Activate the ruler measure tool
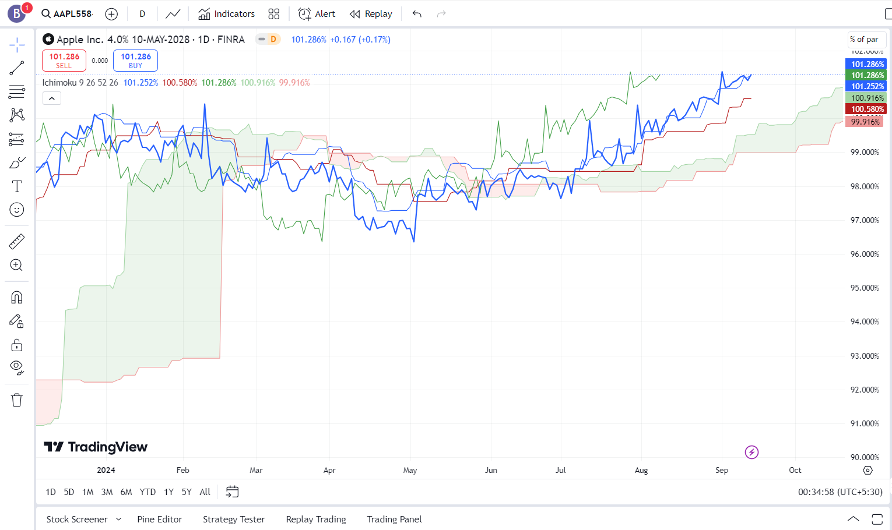 (x=17, y=241)
